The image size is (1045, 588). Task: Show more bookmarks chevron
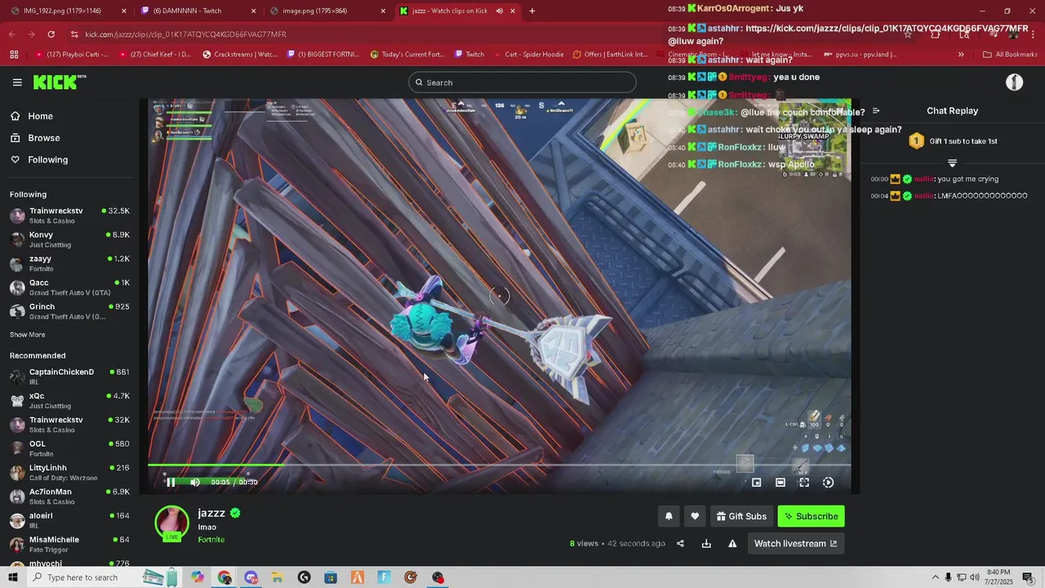click(961, 55)
